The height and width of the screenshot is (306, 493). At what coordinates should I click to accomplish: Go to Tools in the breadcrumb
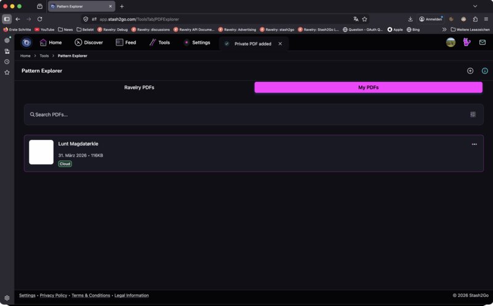44,56
